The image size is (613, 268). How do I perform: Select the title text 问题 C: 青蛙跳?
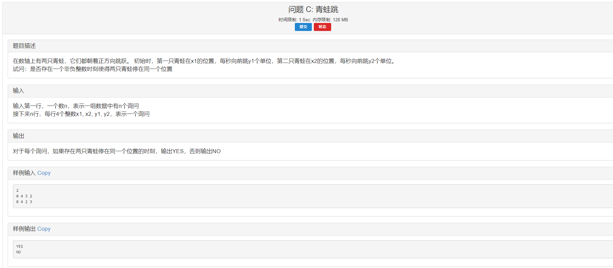tap(313, 9)
